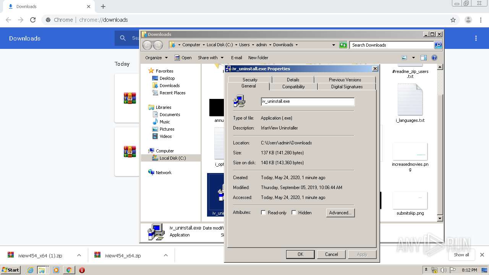
Task: Open Explorer help
Action: click(434, 58)
